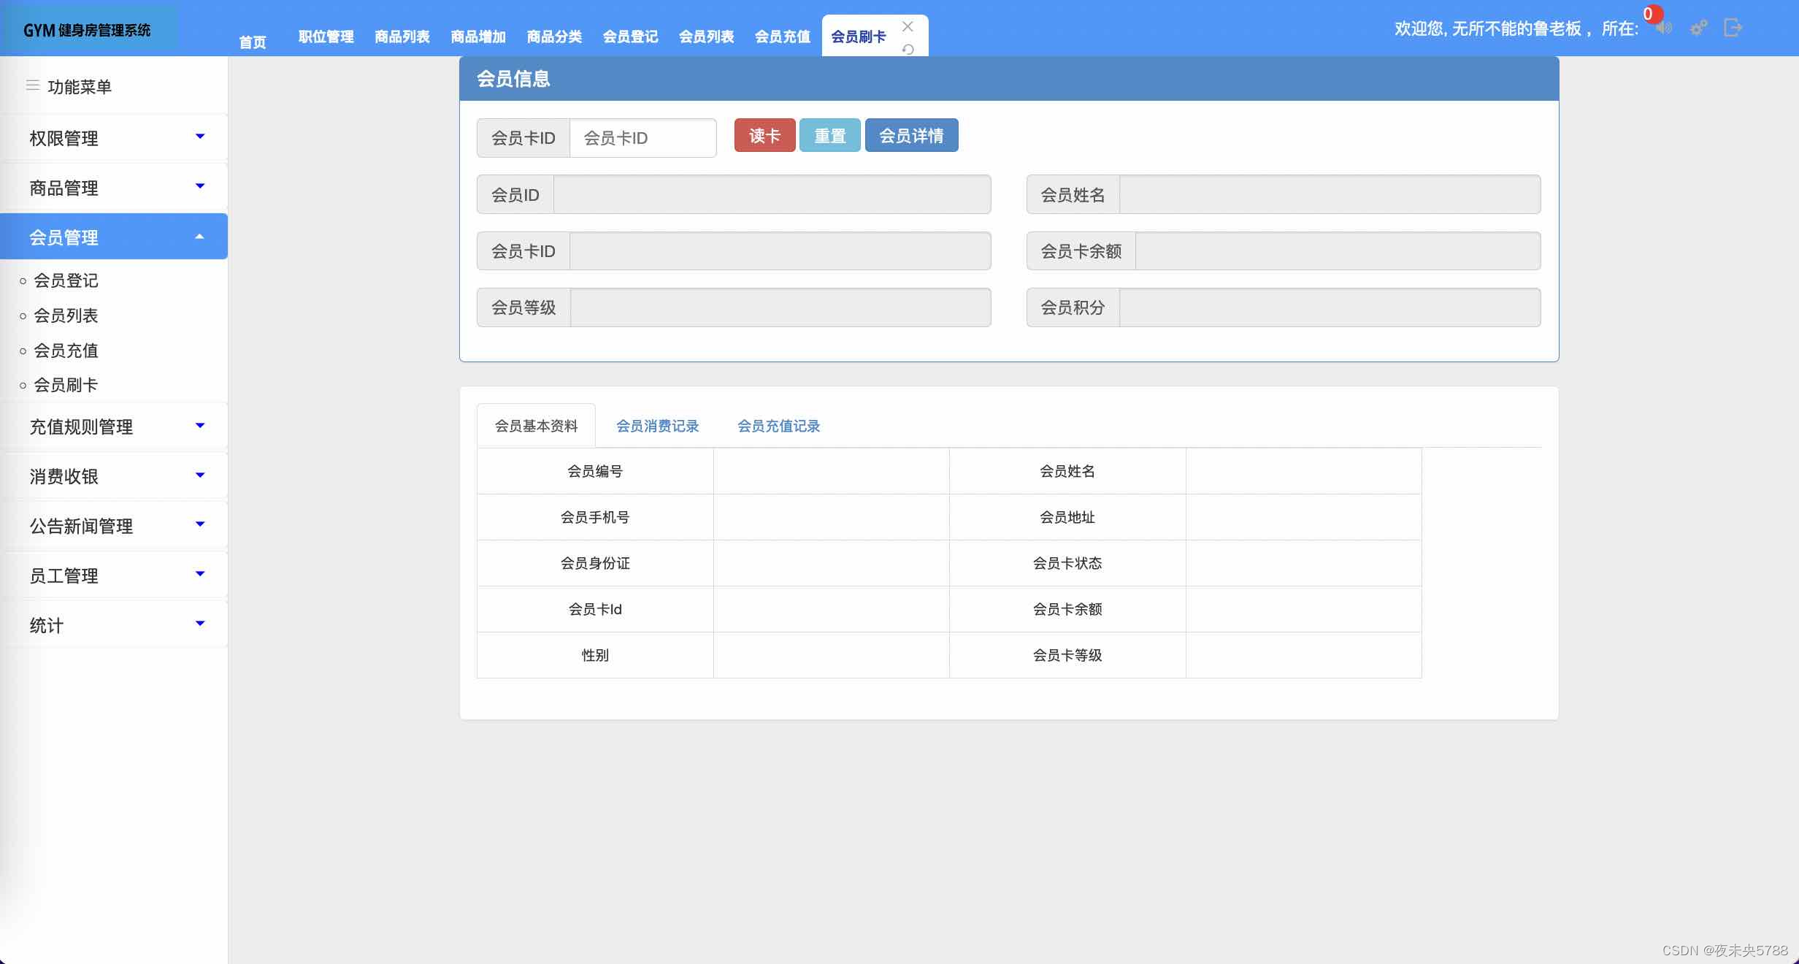
Task: Click the notification speaker icon
Action: (x=1664, y=28)
